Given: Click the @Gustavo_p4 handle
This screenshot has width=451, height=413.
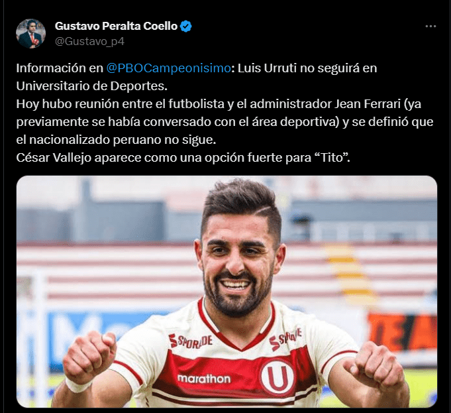Looking at the screenshot, I should tap(89, 42).
